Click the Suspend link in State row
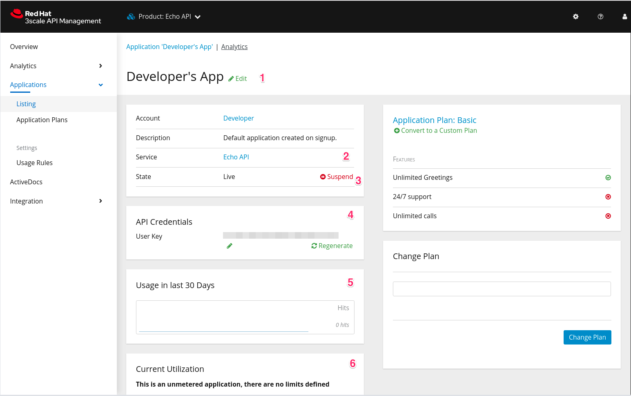Viewport: 631px width, 396px height. tap(340, 177)
